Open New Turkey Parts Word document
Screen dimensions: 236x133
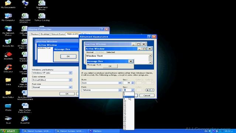coord(25,108)
